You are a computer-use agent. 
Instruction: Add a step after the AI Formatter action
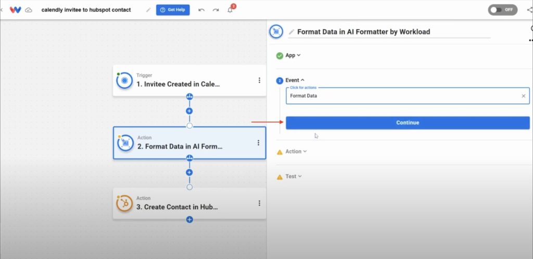[189, 172]
